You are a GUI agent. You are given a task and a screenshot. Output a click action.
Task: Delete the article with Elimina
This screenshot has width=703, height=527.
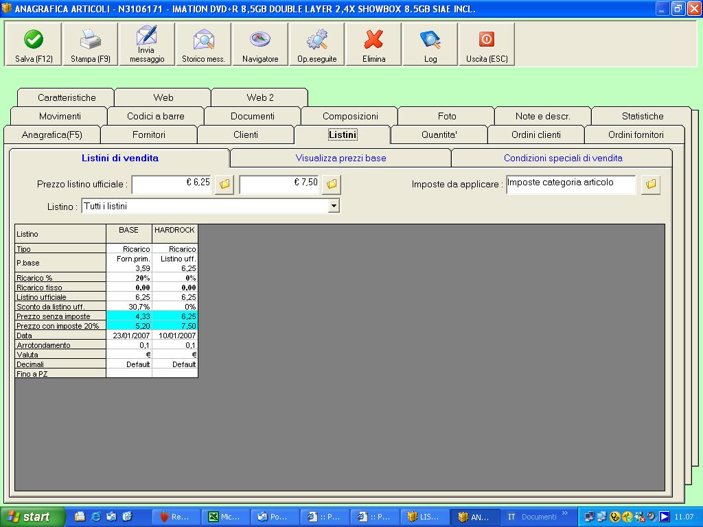coord(374,45)
